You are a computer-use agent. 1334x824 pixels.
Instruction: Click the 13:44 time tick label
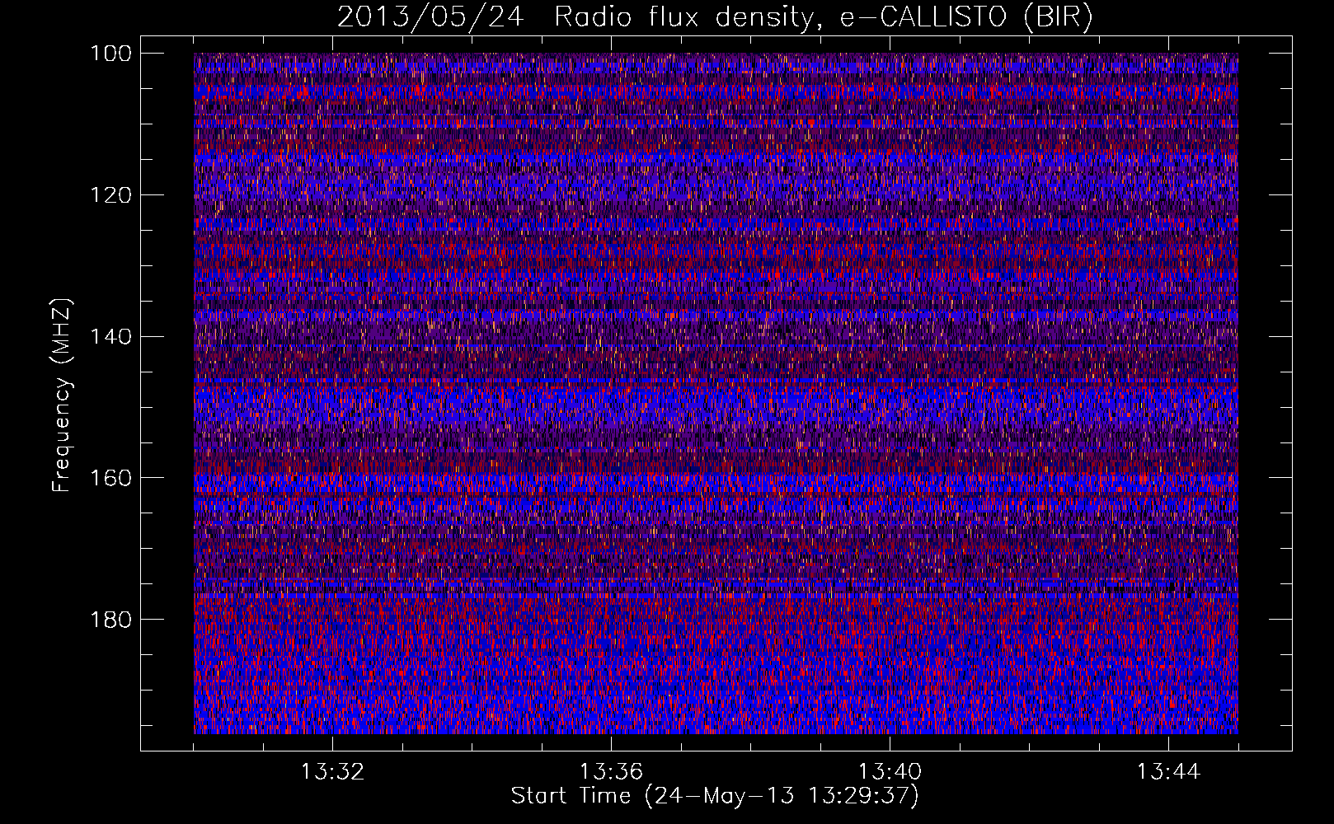pyautogui.click(x=1168, y=772)
